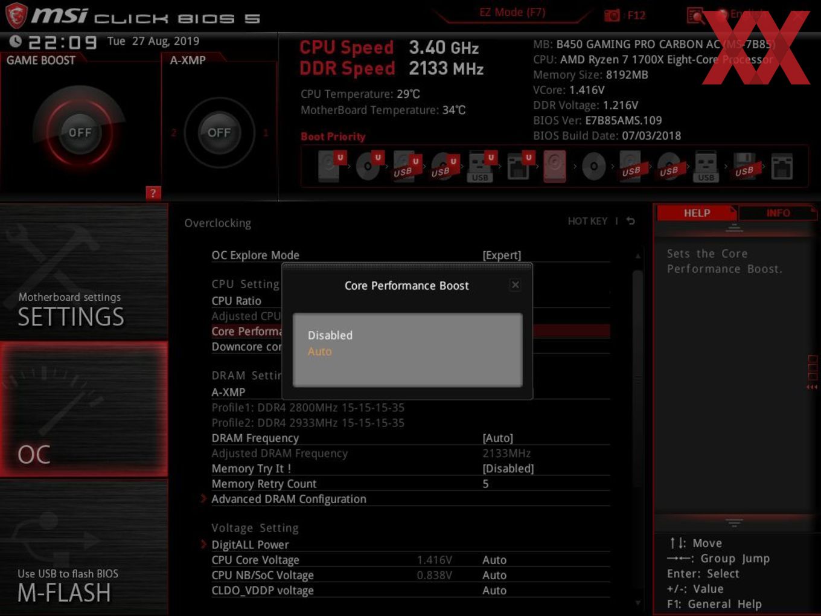Choose Disabled in Core Performance Boost popup
This screenshot has height=616, width=821.
(x=330, y=335)
